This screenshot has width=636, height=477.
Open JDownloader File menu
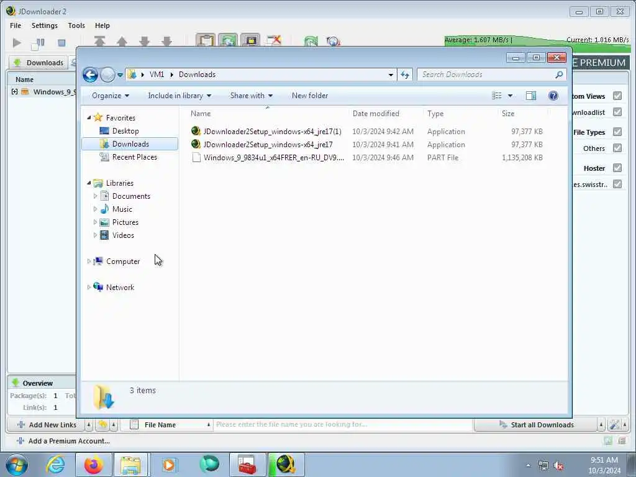click(x=16, y=25)
